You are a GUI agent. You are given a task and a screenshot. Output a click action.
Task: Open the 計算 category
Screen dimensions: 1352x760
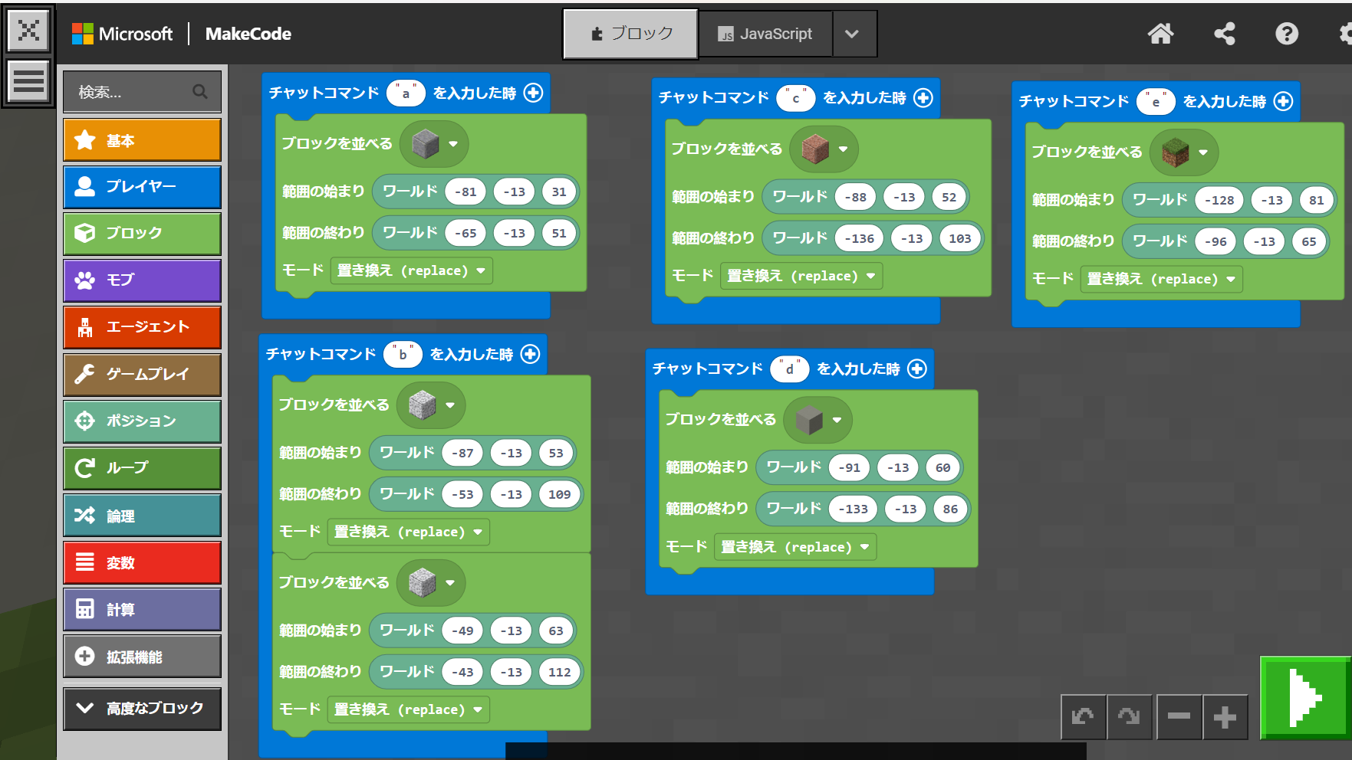[143, 609]
